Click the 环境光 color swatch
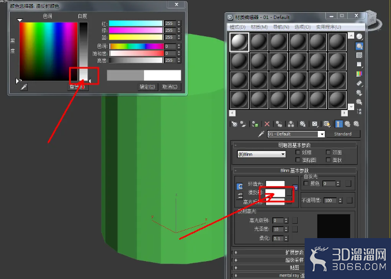 (275, 184)
